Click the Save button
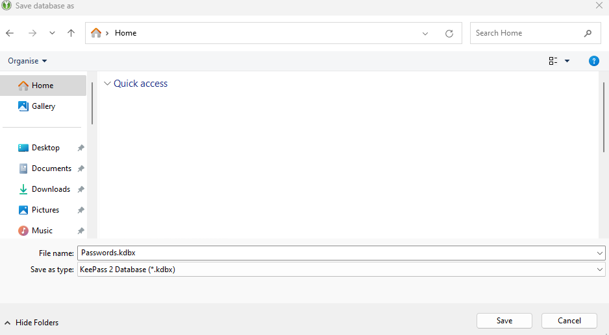The image size is (609, 335). click(x=504, y=321)
